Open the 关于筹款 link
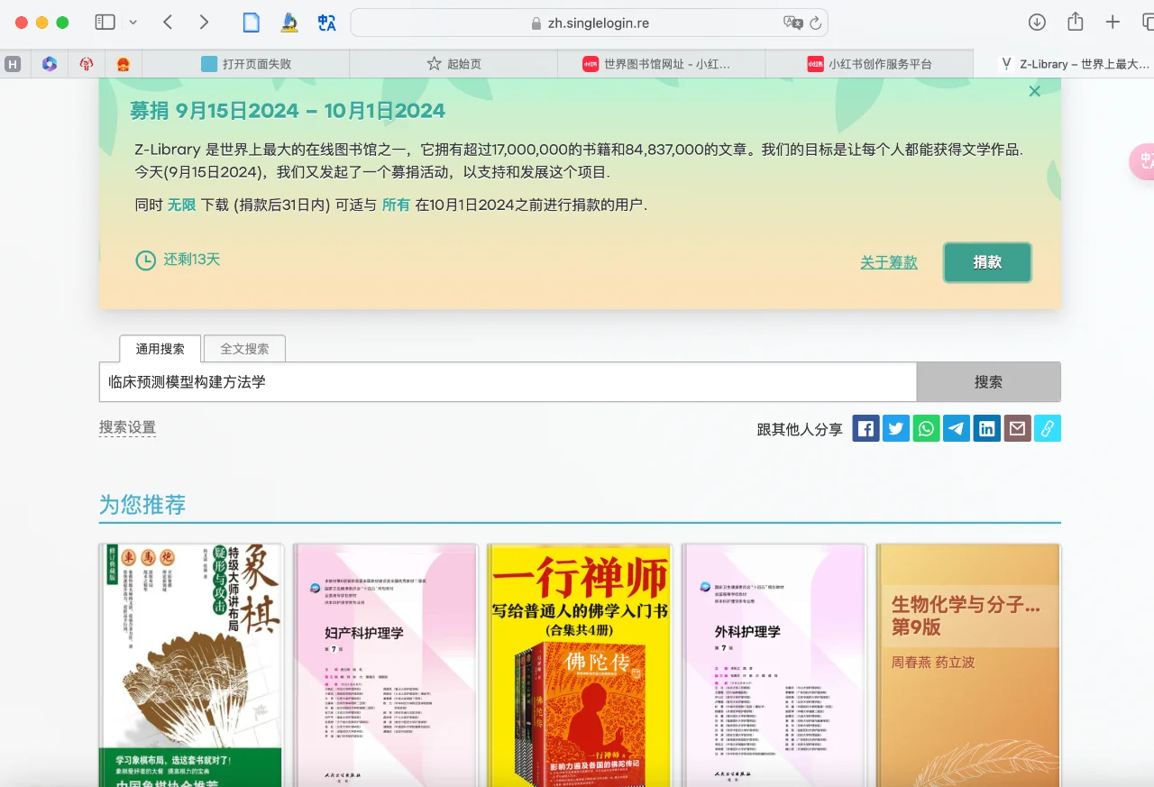The width and height of the screenshot is (1154, 787). (889, 262)
